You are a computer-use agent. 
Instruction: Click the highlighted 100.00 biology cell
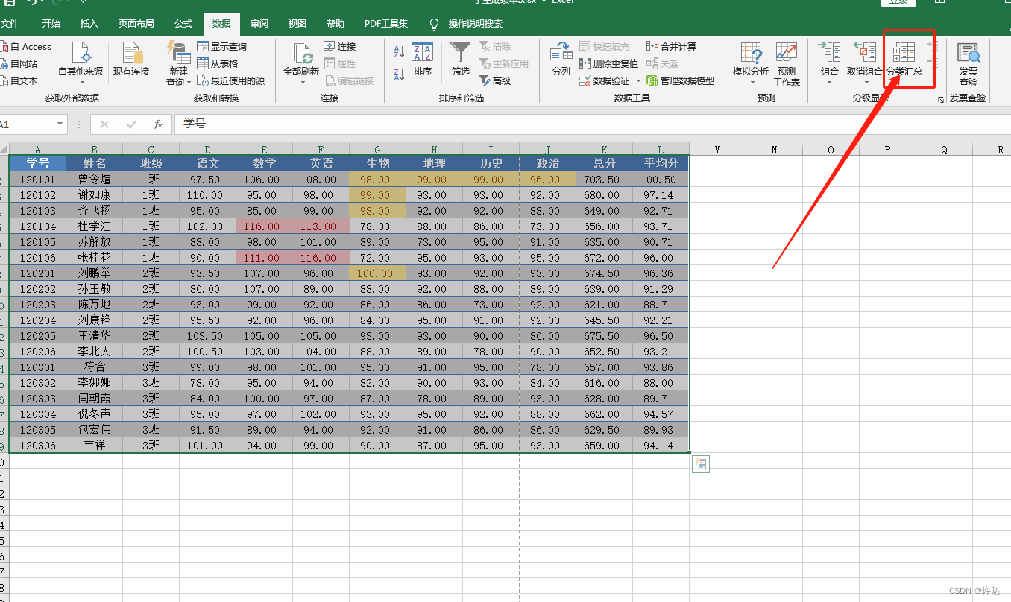click(377, 273)
